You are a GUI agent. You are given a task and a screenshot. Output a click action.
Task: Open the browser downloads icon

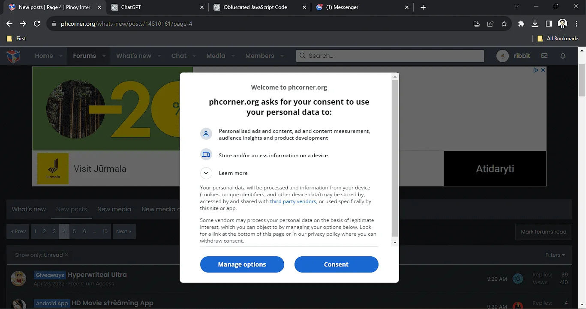535,24
